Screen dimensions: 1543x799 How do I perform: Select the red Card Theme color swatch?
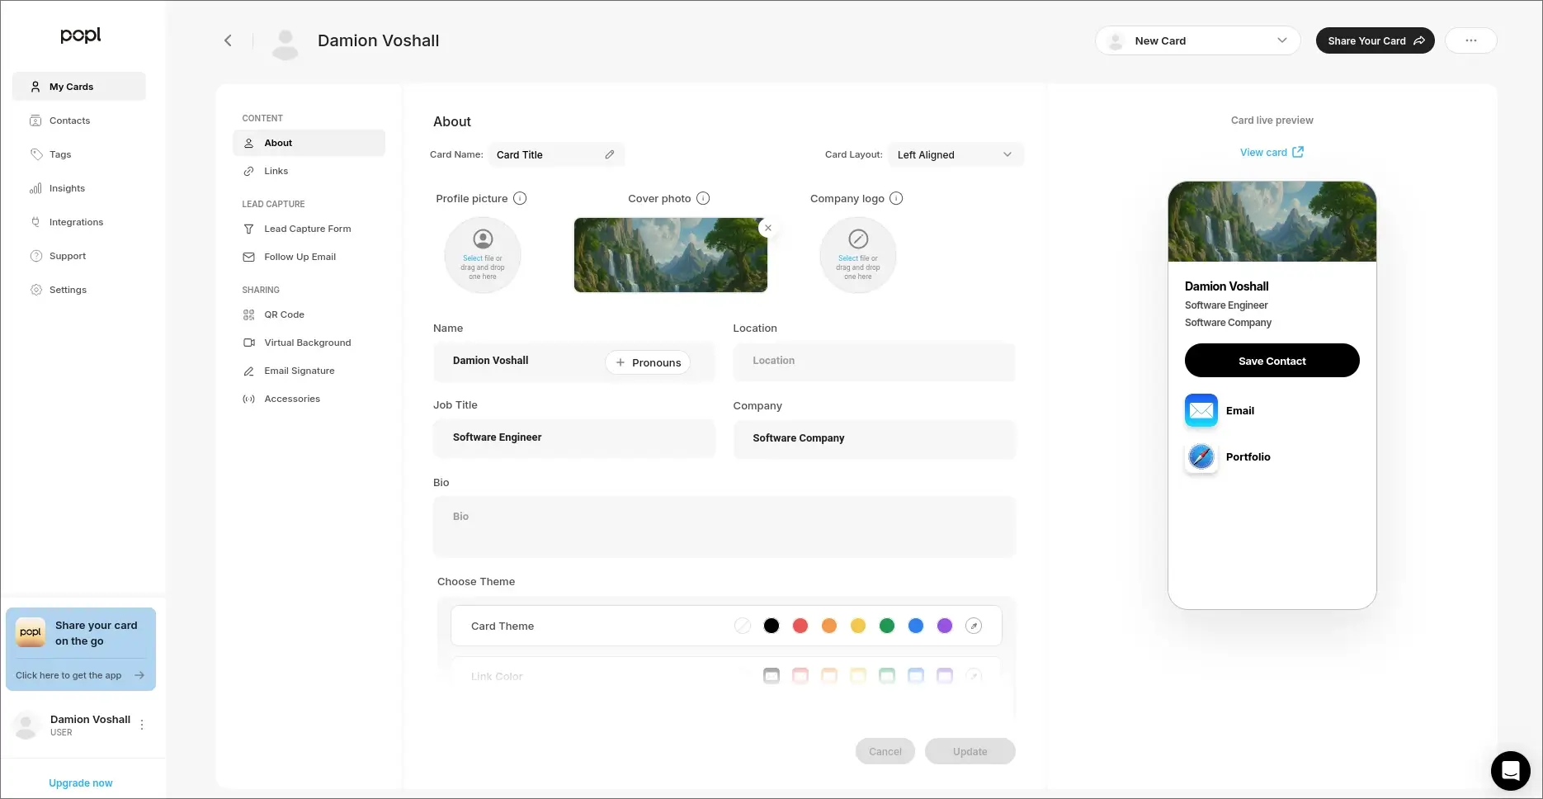click(800, 626)
